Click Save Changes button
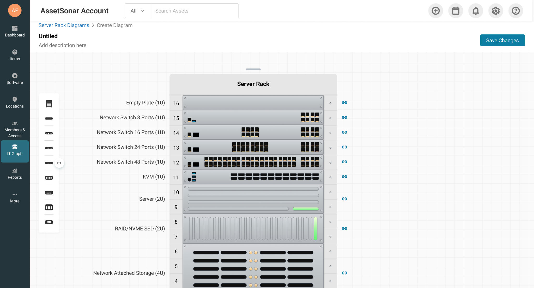 pyautogui.click(x=502, y=40)
